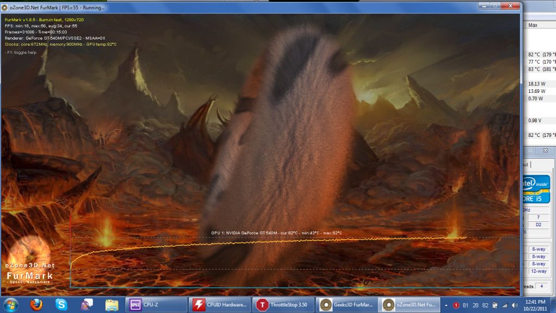The width and height of the screenshot is (556, 313).
Task: Maximize the FurMark window
Action: (495, 6)
